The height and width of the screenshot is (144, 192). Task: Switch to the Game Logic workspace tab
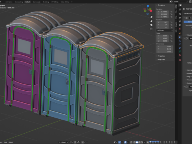(x=36, y=2)
